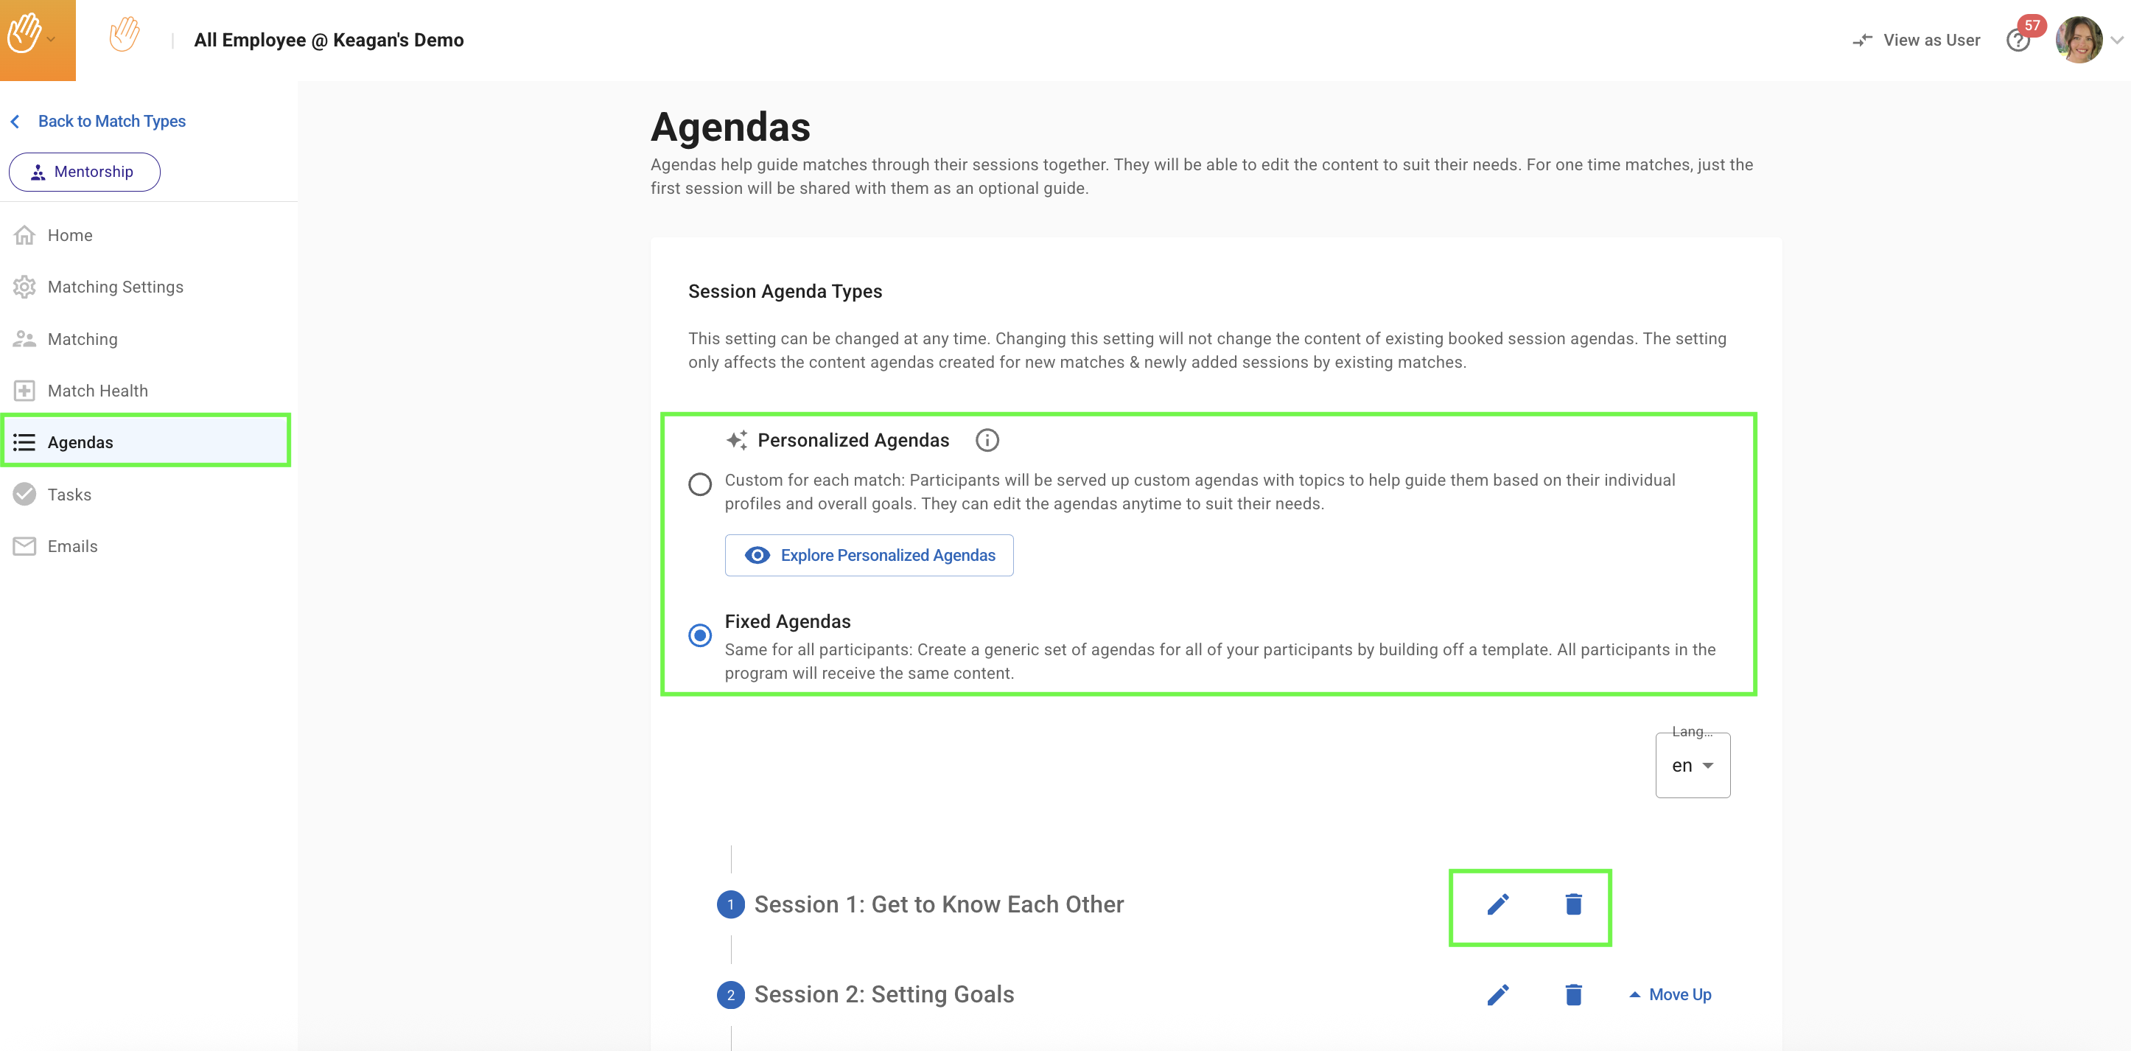Select the Fixed Agendas radio button
This screenshot has height=1051, width=2131.
click(700, 635)
